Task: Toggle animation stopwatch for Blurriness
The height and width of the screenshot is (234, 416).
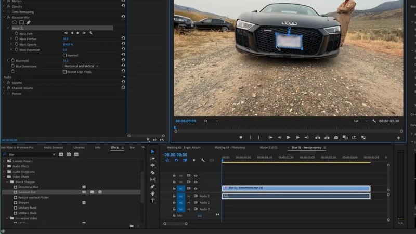Action: pos(12,60)
